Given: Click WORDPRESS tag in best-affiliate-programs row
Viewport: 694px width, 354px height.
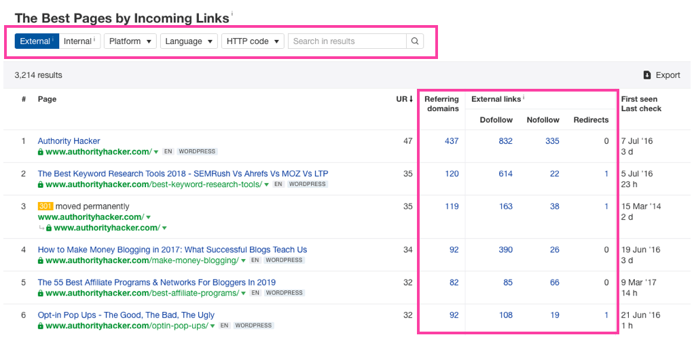Looking at the screenshot, I should pos(284,292).
